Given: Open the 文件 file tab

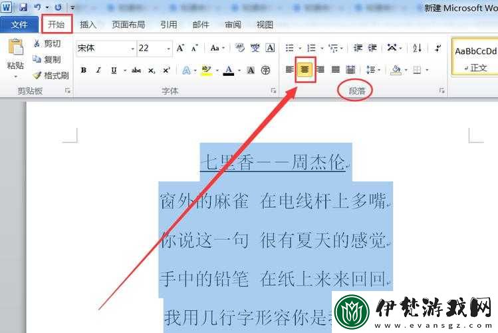Looking at the screenshot, I should click(19, 25).
